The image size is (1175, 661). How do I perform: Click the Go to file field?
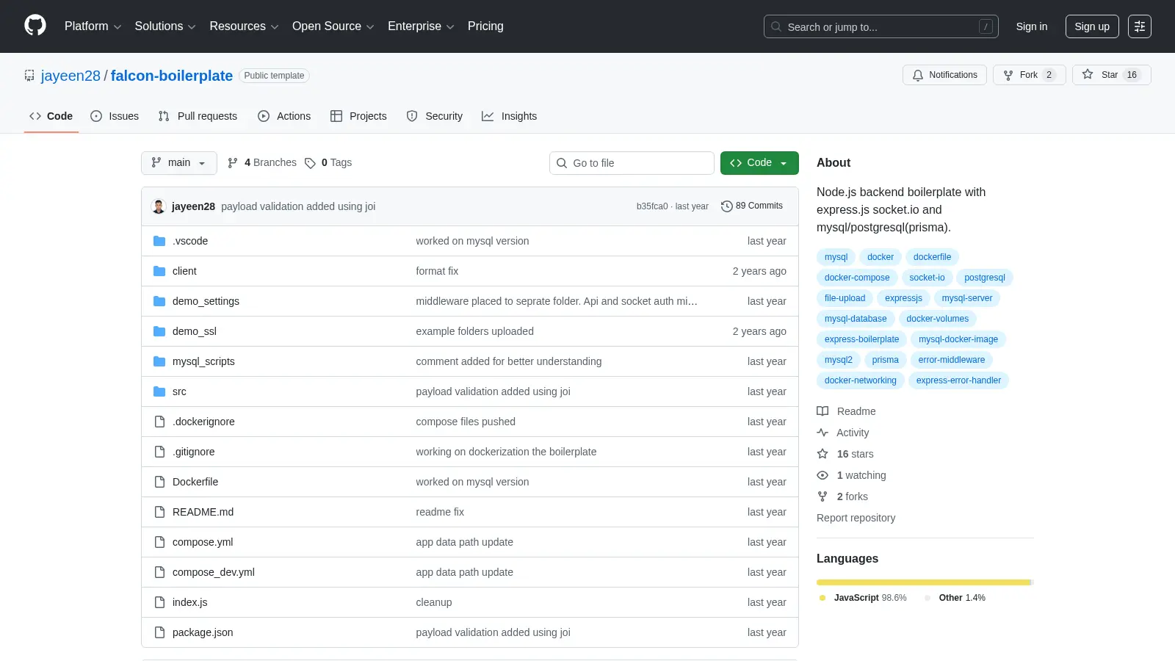point(632,163)
